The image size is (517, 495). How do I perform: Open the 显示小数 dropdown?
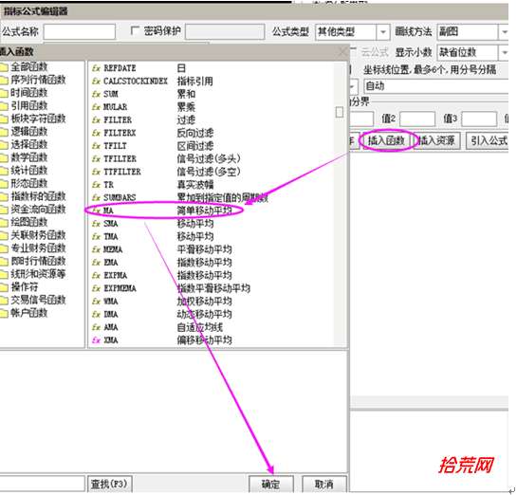(504, 53)
